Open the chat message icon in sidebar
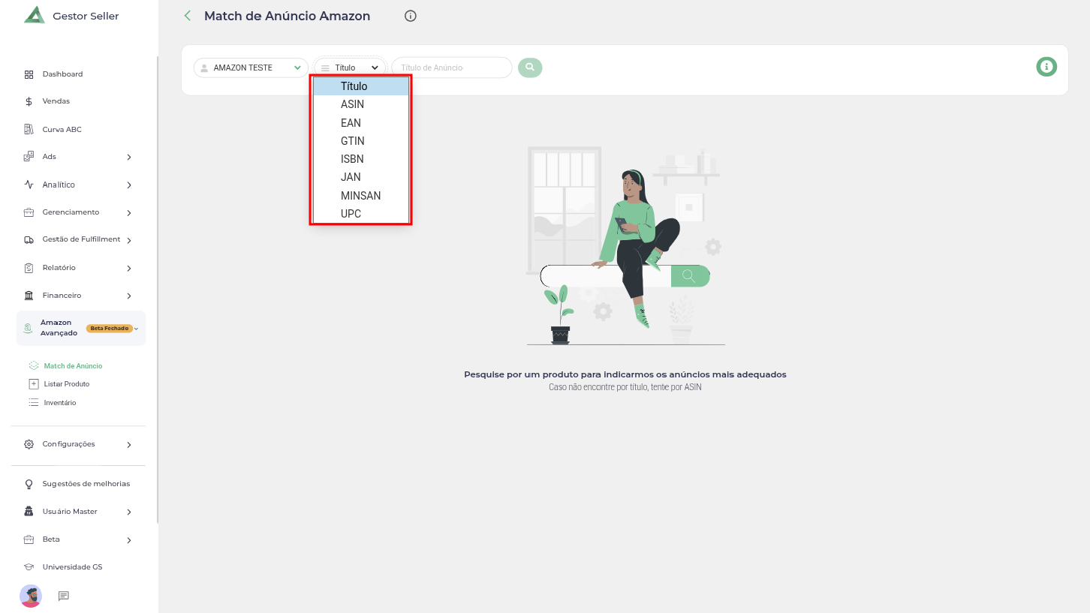 [64, 596]
